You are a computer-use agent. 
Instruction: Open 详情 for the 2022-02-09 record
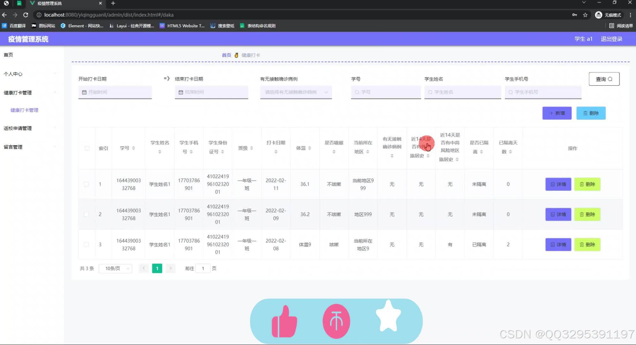(558, 214)
